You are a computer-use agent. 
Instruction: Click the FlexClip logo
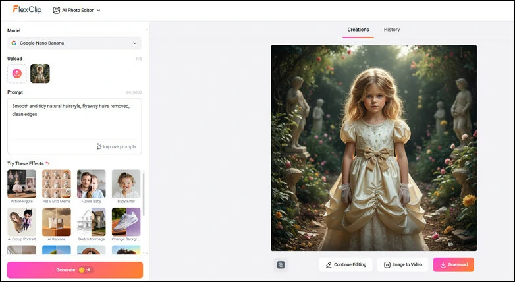coord(27,9)
